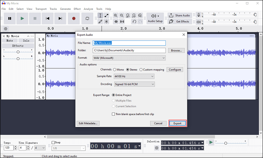Solo the My Movie track
263x158 pixels.
[26, 41]
